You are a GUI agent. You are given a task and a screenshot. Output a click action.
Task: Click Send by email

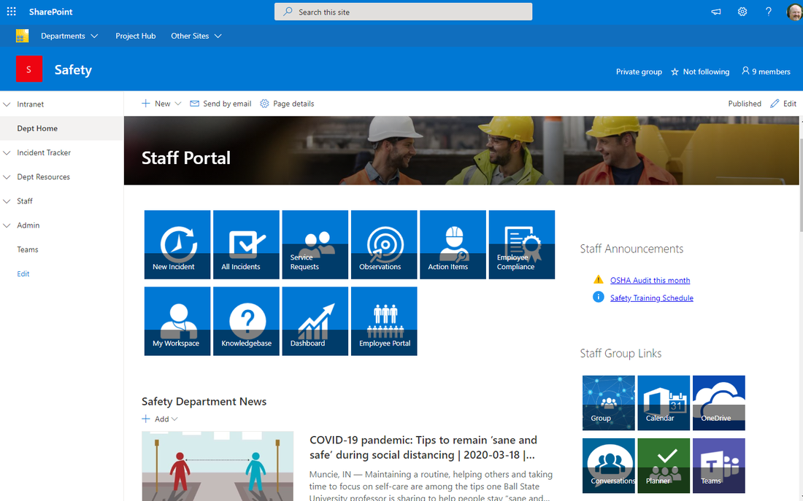coord(220,104)
